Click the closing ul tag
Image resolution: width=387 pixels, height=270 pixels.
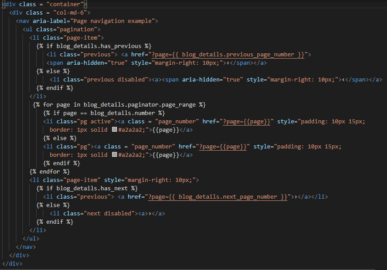pos(31,239)
